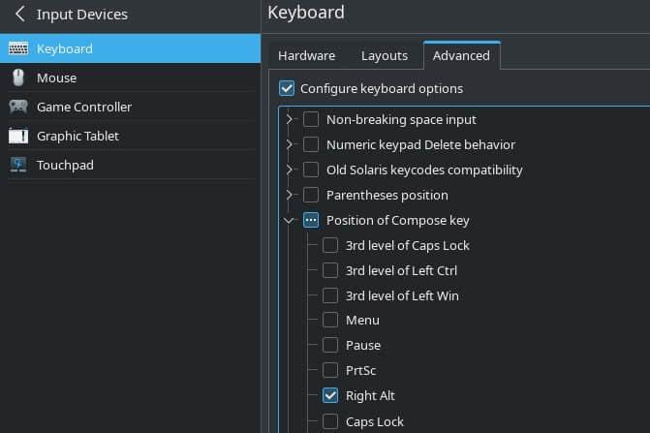Open Mouse settings via its icon

(18, 77)
